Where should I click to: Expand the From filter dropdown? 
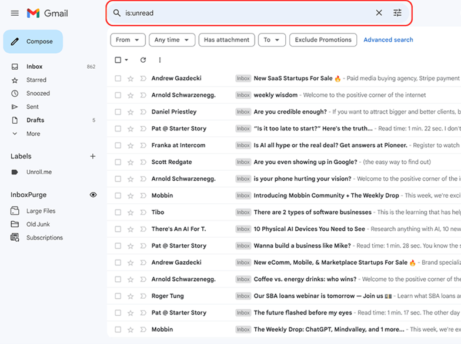128,40
